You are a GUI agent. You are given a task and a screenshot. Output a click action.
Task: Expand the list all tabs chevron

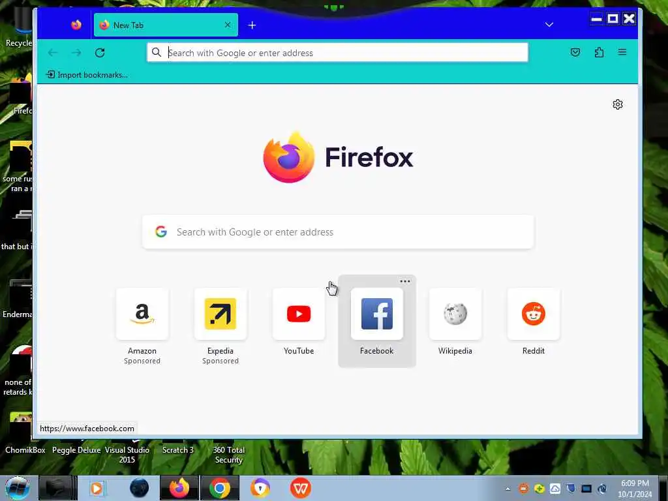549,25
